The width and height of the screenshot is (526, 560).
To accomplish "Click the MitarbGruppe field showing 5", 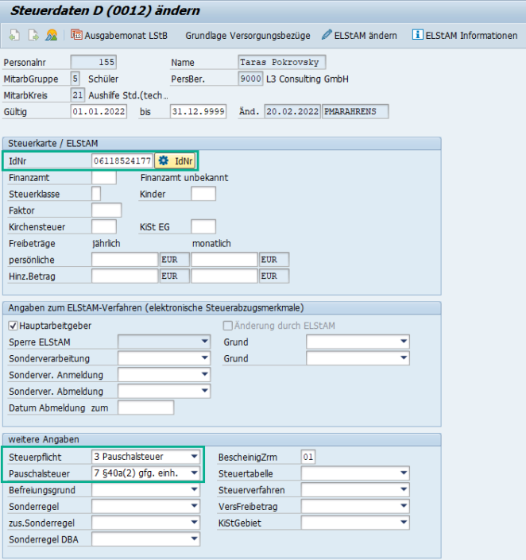I will (75, 79).
